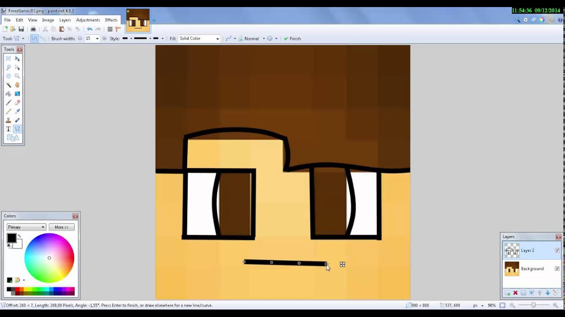Select the Gradient tool
This screenshot has width=565, height=317.
(x=17, y=94)
